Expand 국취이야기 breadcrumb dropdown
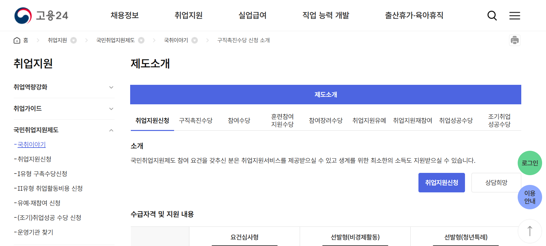546x246 pixels. (195, 40)
